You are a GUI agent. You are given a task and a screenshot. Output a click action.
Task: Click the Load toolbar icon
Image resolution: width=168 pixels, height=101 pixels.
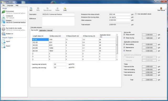pyautogui.click(x=65, y=8)
